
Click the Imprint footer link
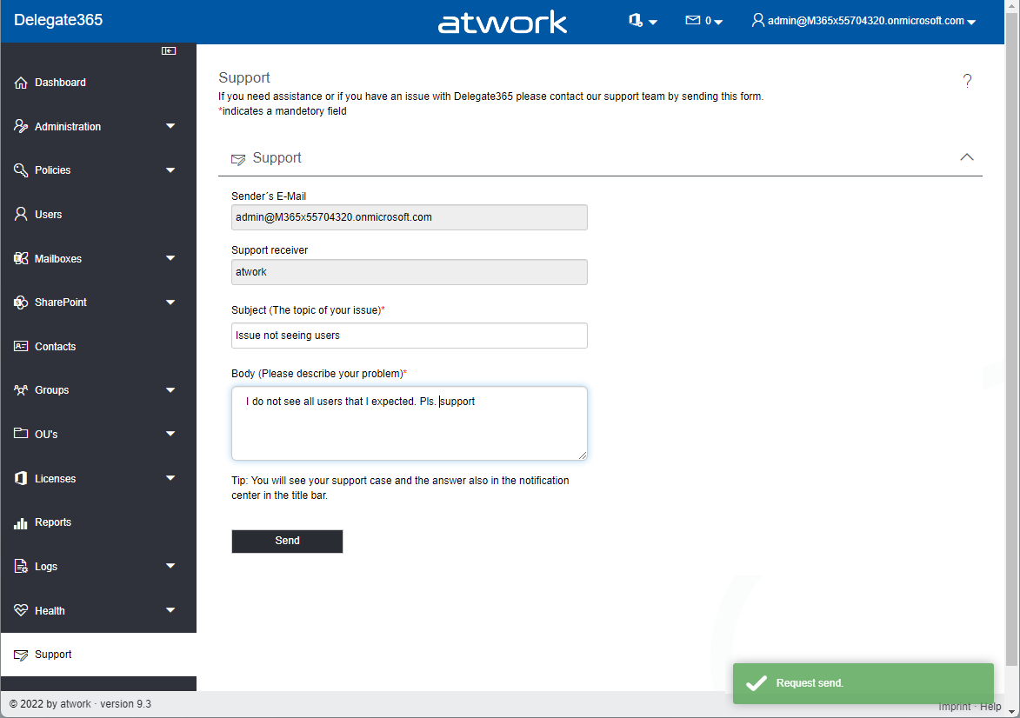click(x=954, y=707)
